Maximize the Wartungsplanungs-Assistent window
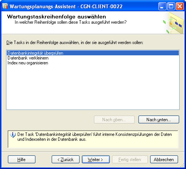186x169 pixels. click(x=171, y=6)
